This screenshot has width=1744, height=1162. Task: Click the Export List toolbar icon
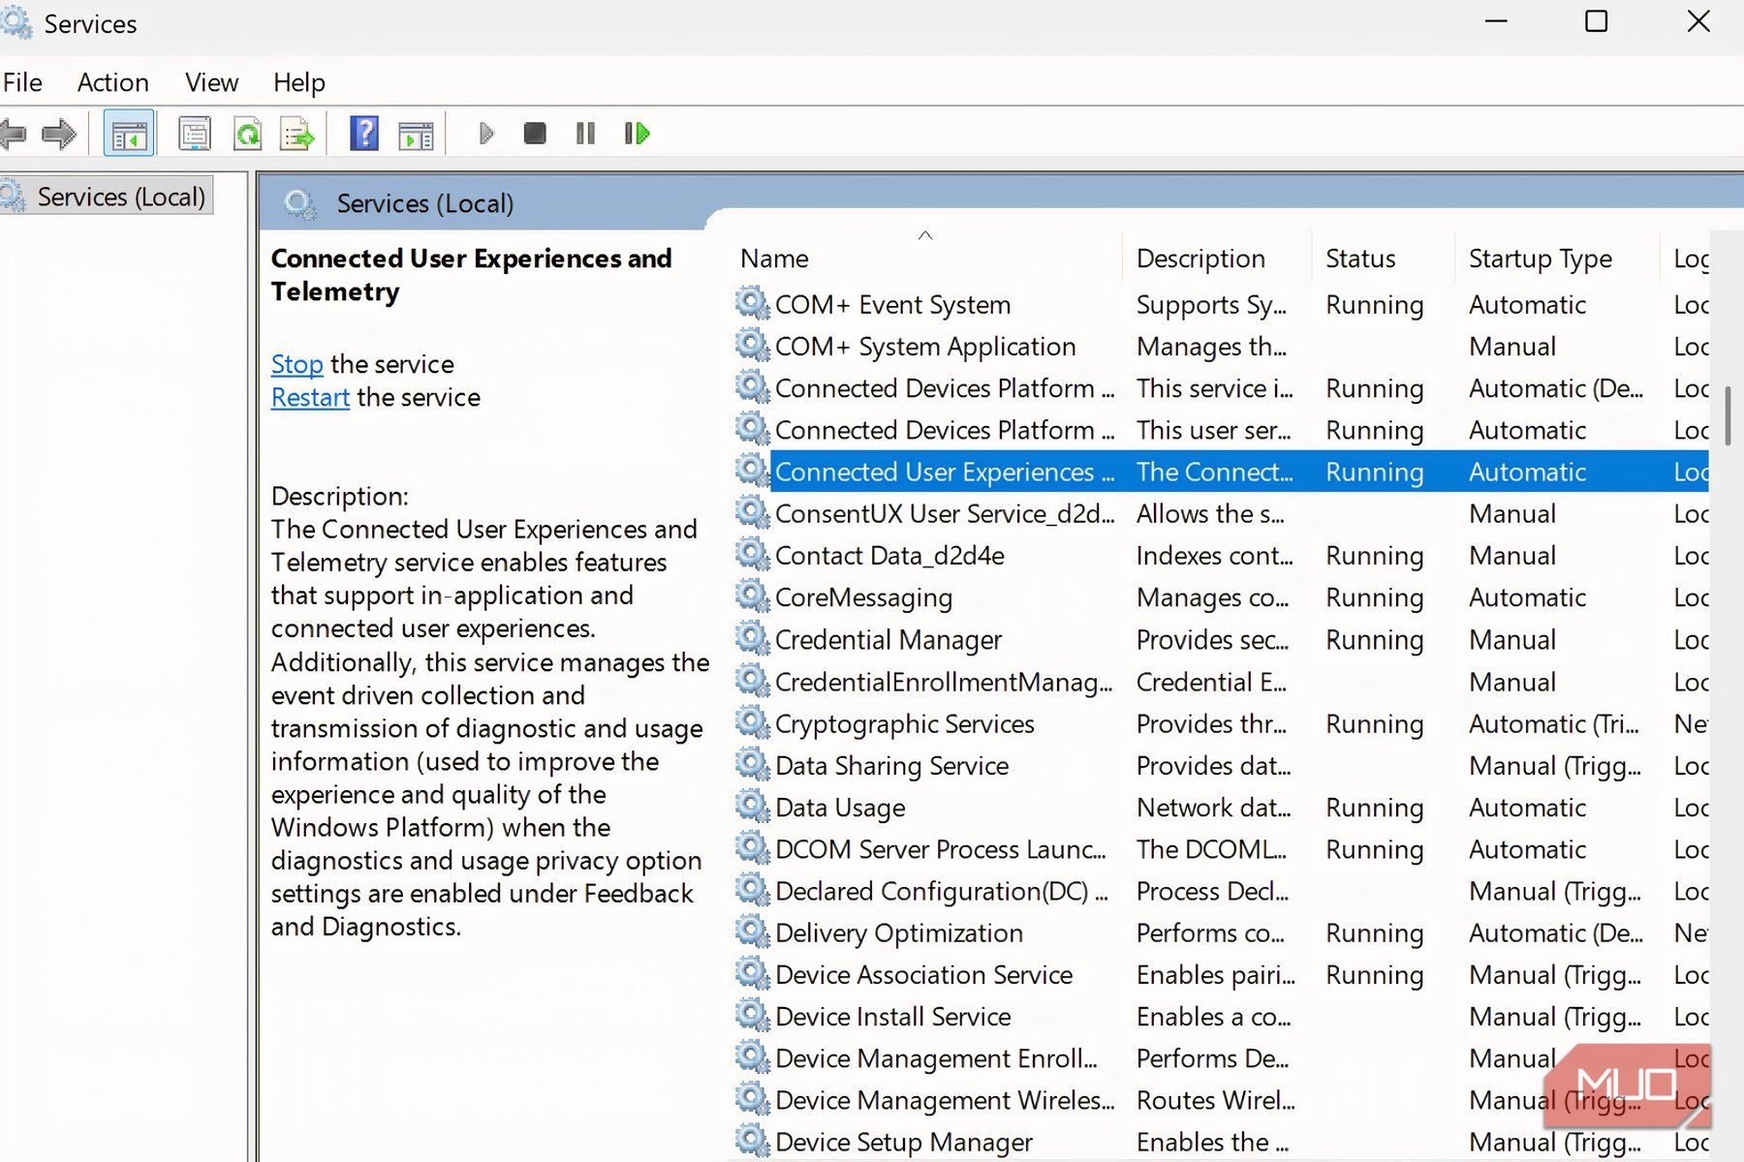297,134
